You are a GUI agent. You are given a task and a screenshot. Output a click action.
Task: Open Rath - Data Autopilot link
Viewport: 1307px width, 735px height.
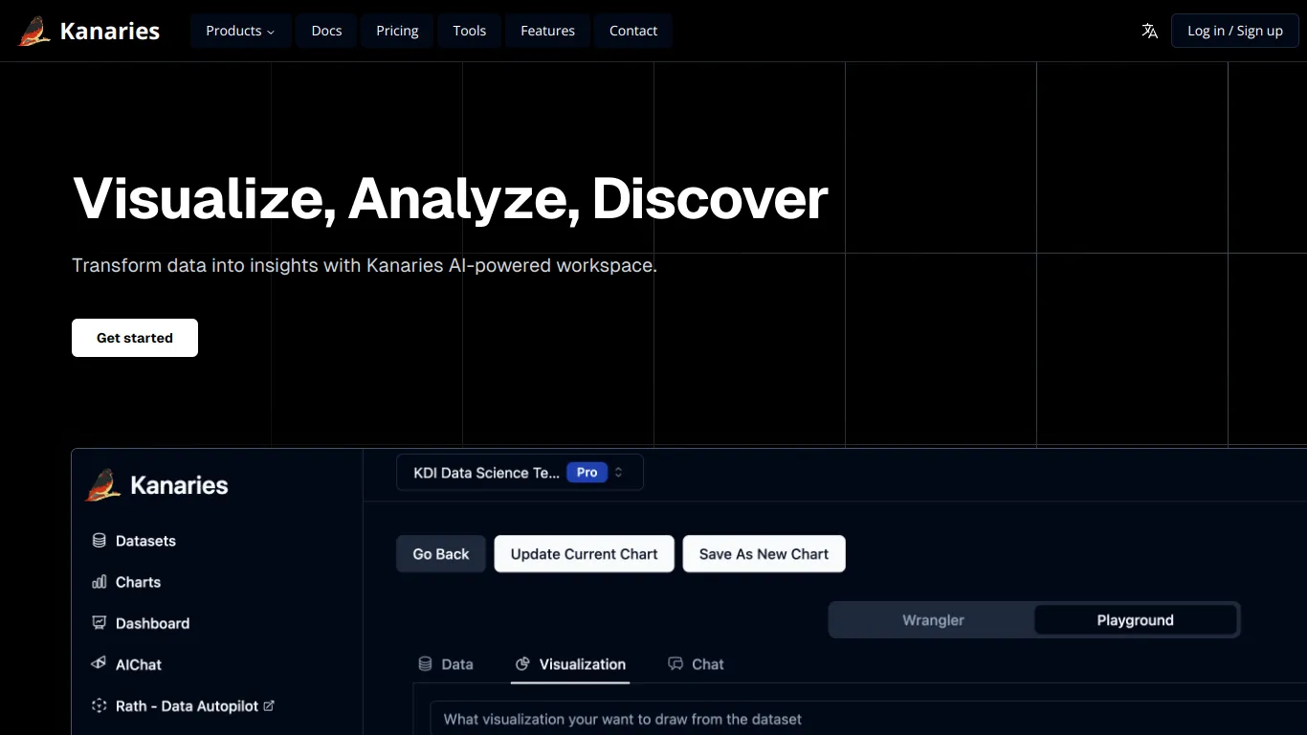point(188,705)
